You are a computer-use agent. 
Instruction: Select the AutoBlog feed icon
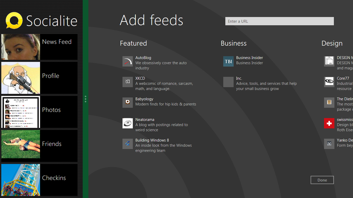[x=127, y=61]
